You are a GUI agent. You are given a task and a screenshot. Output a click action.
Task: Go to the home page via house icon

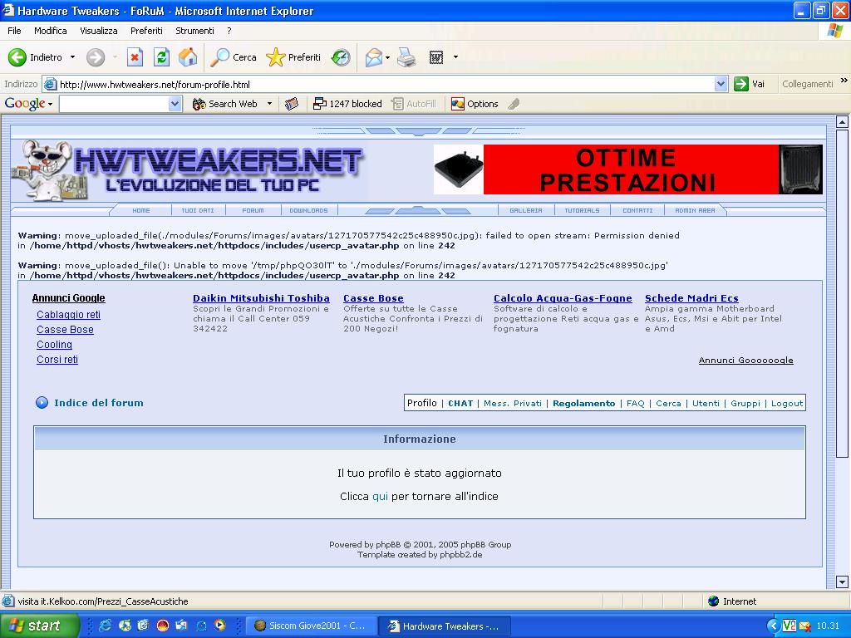pyautogui.click(x=188, y=57)
